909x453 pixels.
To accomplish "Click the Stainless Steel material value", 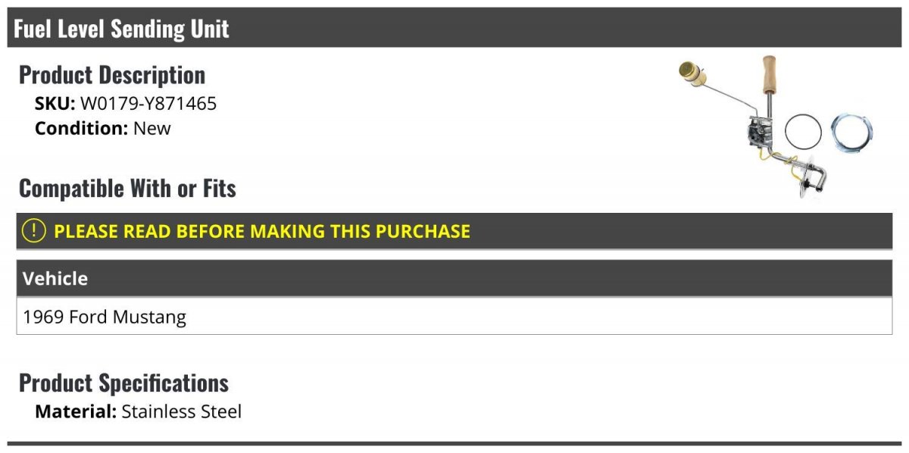I will [x=182, y=412].
